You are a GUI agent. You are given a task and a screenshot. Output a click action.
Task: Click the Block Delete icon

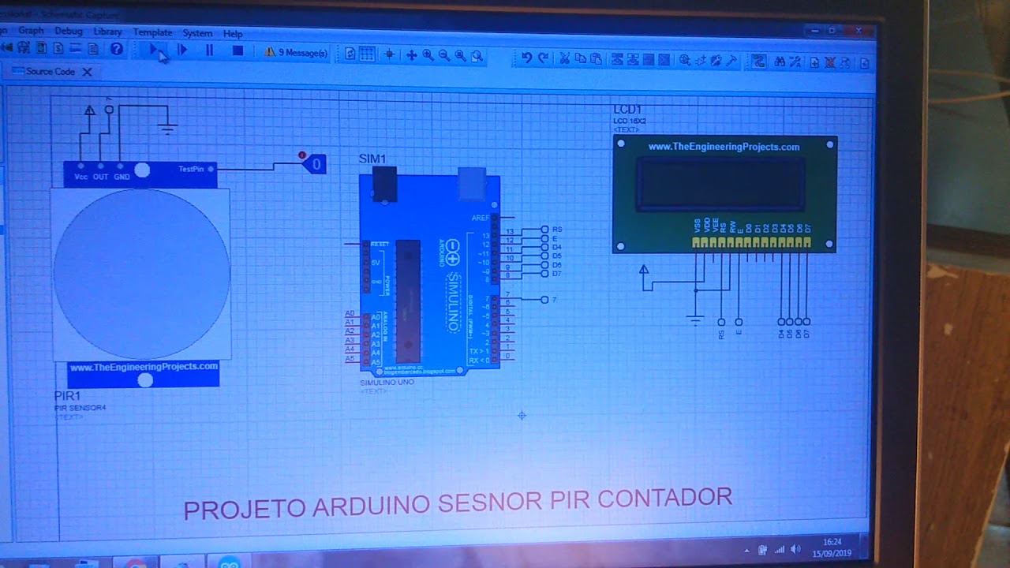664,60
